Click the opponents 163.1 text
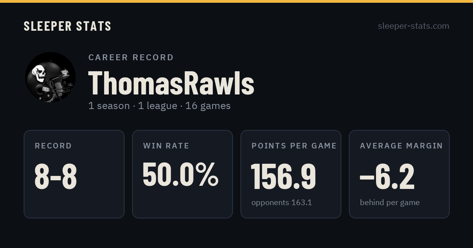Image resolution: width=473 pixels, height=248 pixels. coord(281,203)
